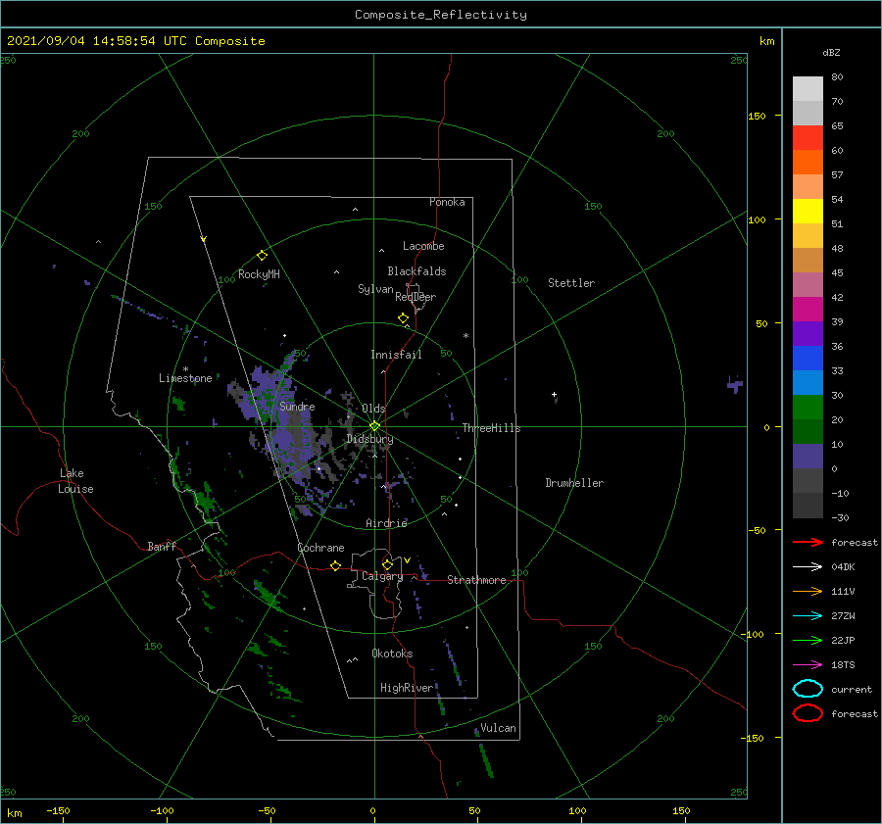Click the Drumheller label
The height and width of the screenshot is (824, 882).
[x=574, y=483]
